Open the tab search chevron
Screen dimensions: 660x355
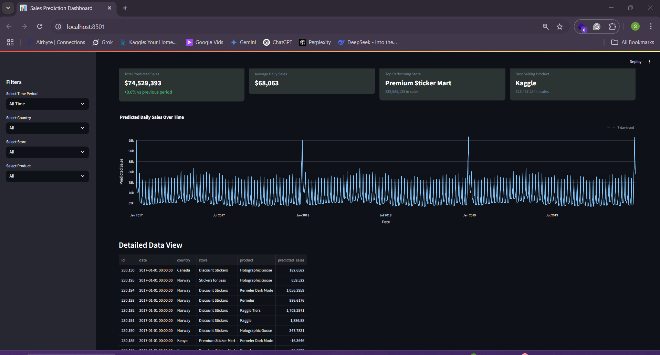pos(8,8)
